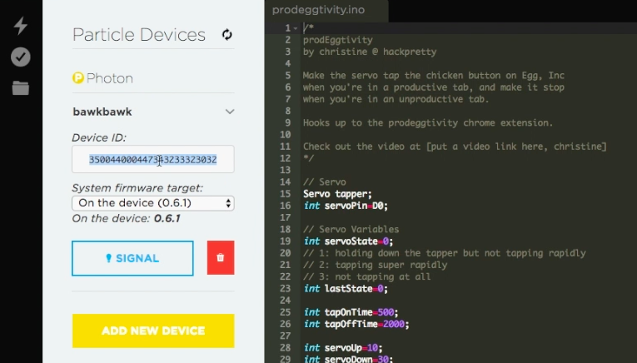Click the '// 2: tapping super rapidly' comment
The height and width of the screenshot is (363, 637).
click(375, 265)
